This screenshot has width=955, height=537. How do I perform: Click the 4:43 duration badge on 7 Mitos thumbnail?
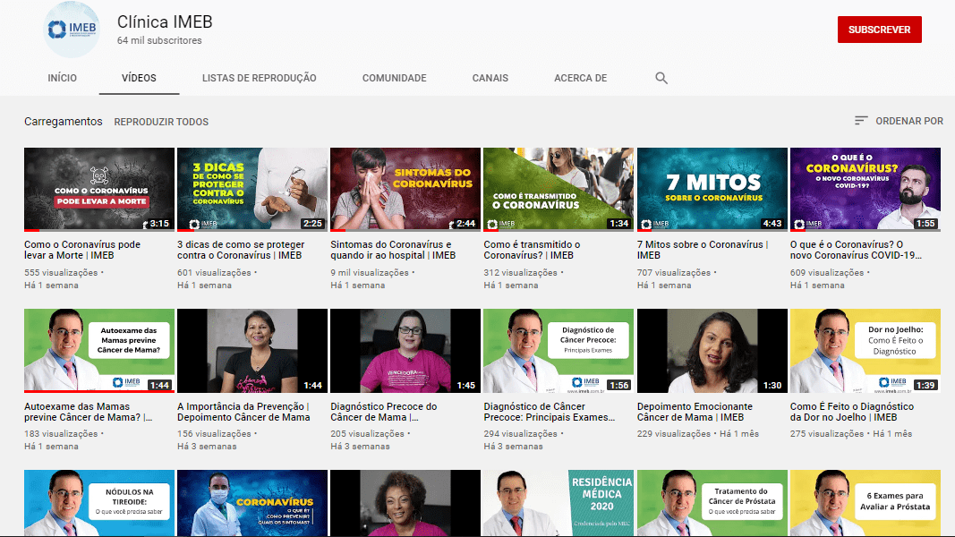(x=772, y=224)
